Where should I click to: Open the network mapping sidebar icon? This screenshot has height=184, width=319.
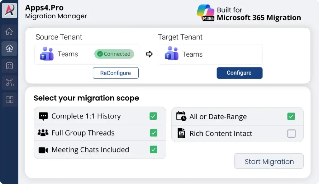[10, 82]
